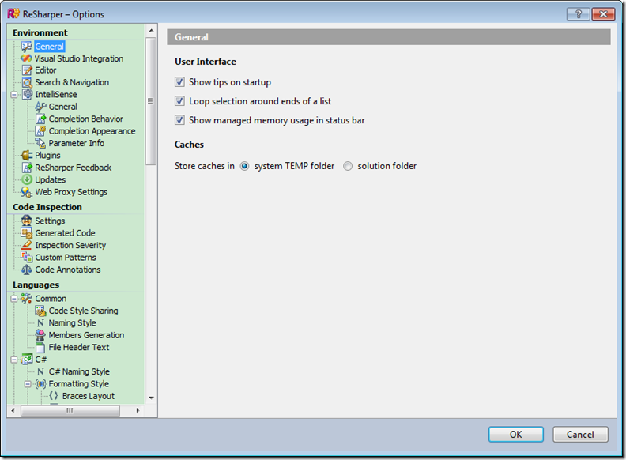
Task: Uncheck Show tips on startup
Action: pos(179,82)
